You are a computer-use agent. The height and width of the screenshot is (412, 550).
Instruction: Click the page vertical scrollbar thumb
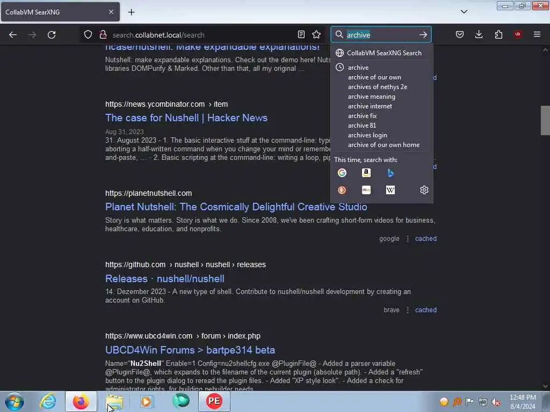click(545, 120)
